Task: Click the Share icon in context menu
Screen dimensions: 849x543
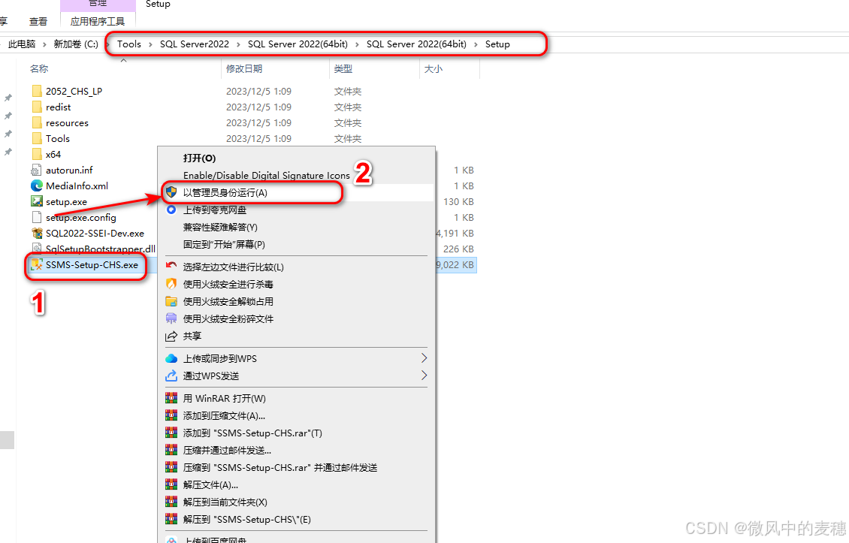Action: click(171, 336)
